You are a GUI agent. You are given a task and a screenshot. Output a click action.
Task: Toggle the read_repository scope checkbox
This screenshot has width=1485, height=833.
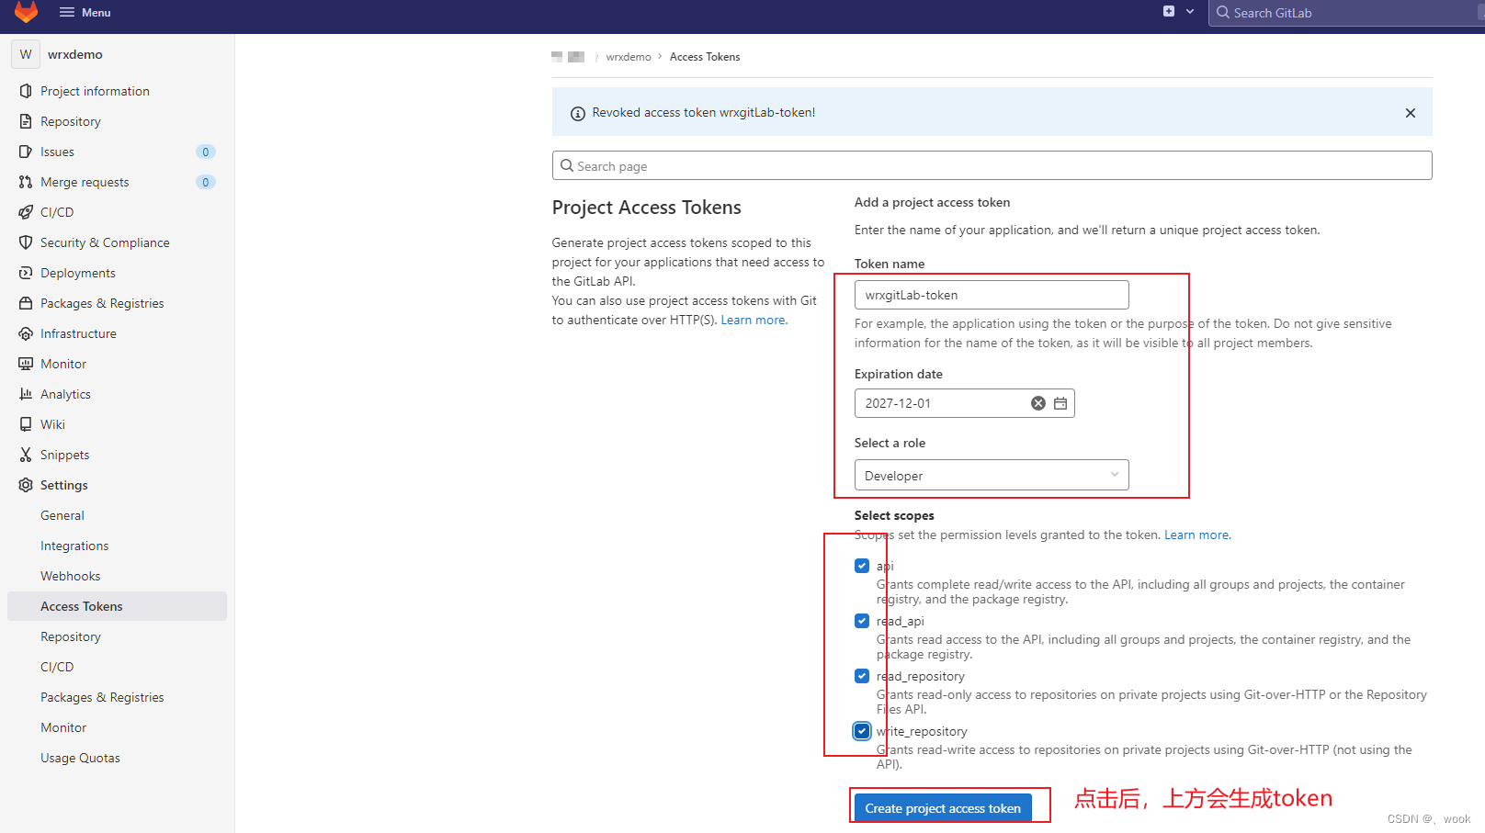coord(862,676)
